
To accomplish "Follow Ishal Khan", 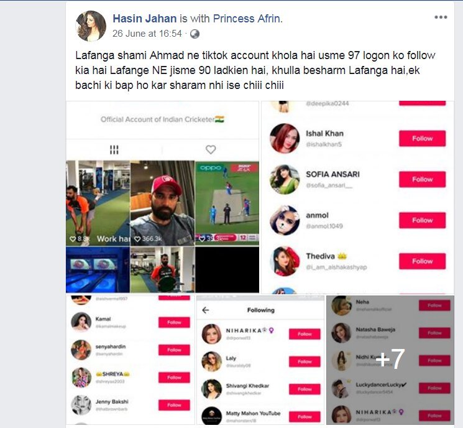I will click(422, 139).
